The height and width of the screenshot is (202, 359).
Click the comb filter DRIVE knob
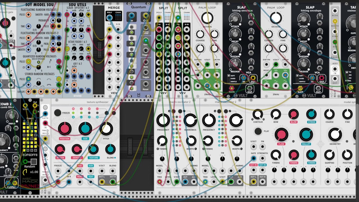11,116
